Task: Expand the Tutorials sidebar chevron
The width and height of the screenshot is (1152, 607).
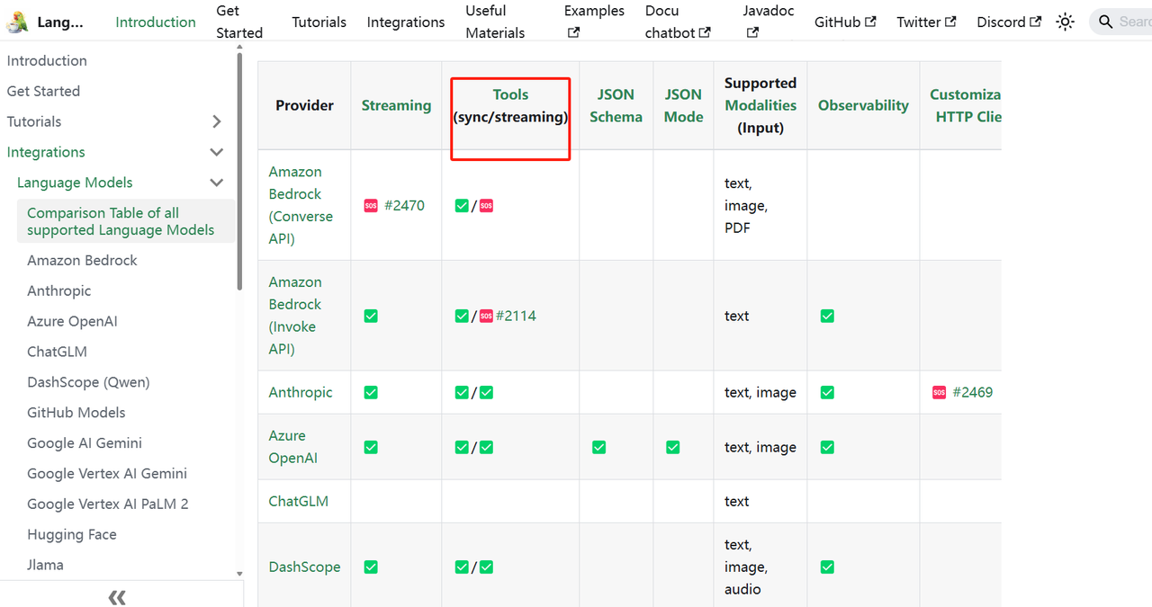Action: tap(216, 121)
